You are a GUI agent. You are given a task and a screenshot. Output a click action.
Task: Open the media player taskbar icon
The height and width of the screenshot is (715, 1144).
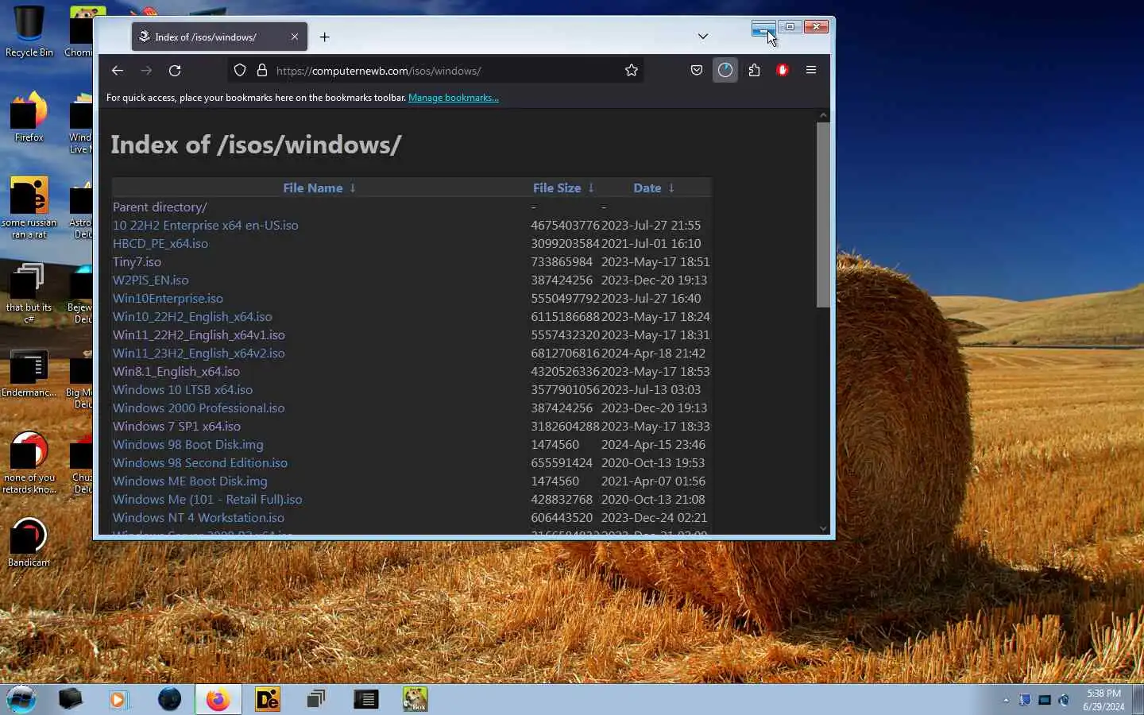[119, 699]
